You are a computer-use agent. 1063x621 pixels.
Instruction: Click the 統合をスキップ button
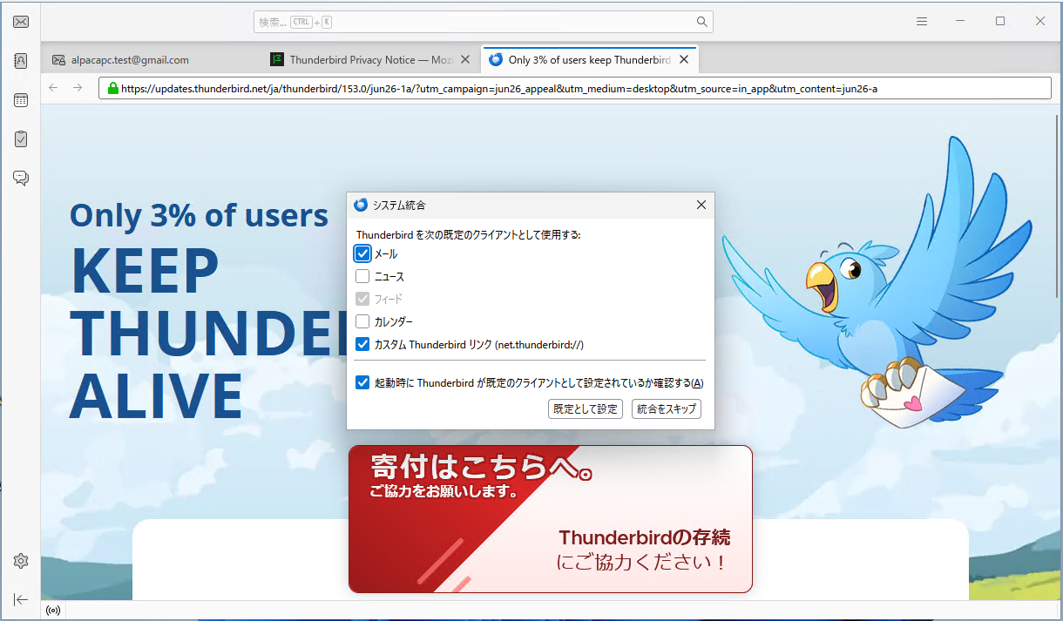(666, 408)
